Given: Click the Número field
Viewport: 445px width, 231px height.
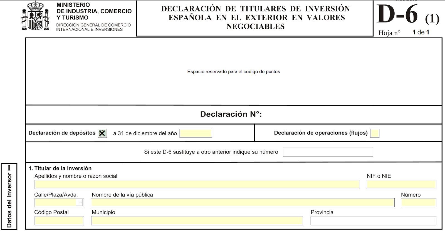Looking at the screenshot, I should click(419, 202).
